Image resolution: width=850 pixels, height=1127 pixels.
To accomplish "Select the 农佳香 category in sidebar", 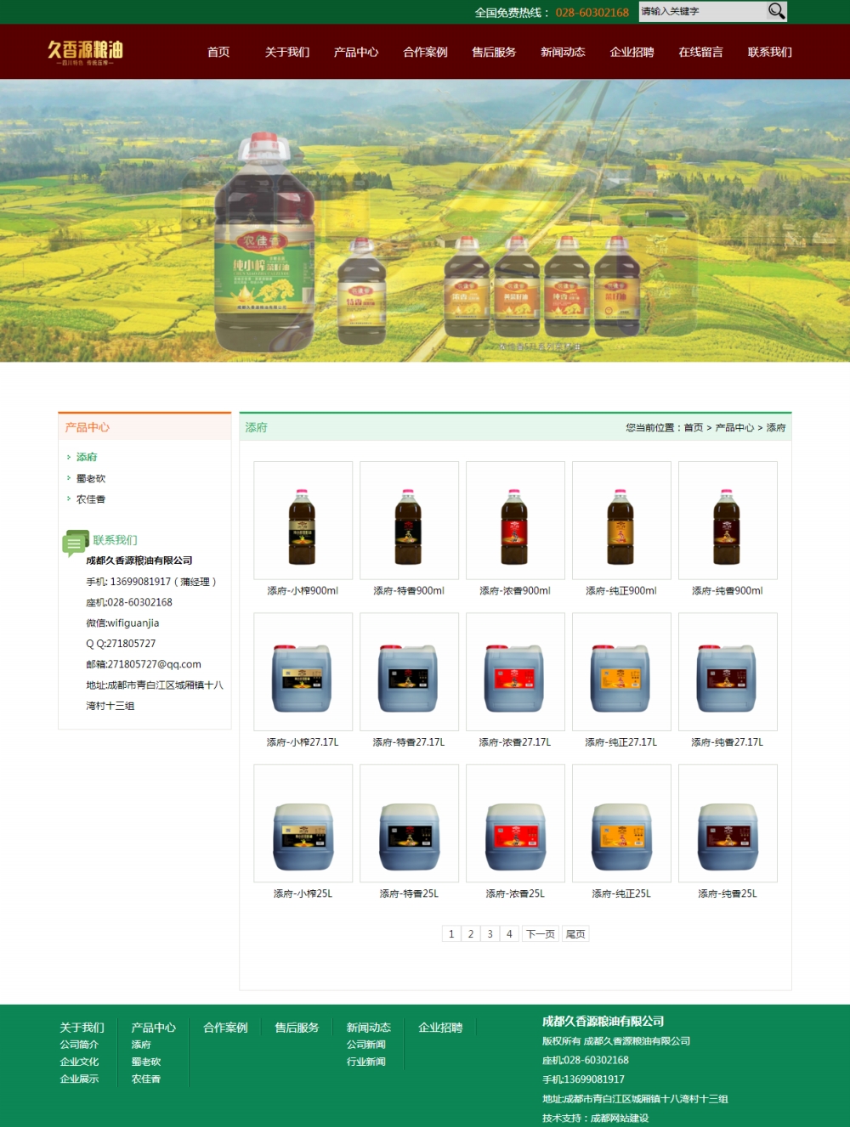I will pyautogui.click(x=89, y=499).
